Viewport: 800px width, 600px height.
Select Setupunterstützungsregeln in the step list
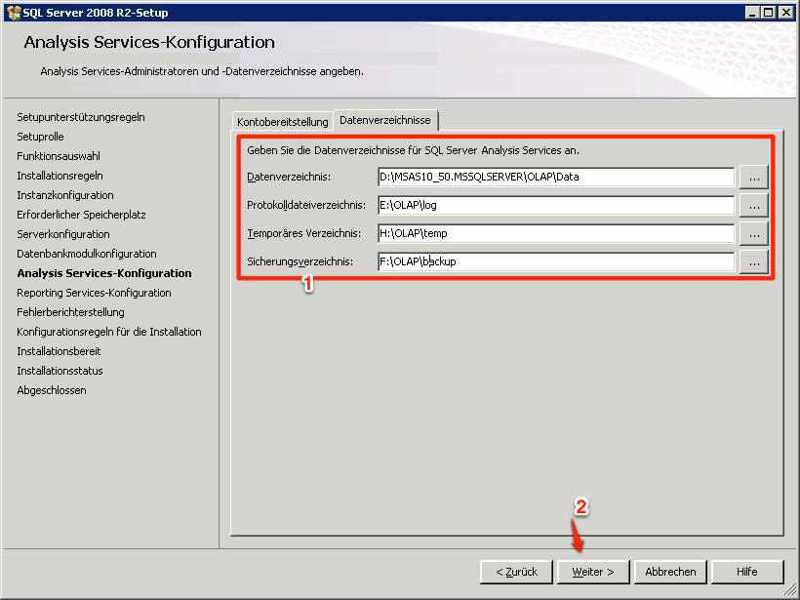point(81,117)
